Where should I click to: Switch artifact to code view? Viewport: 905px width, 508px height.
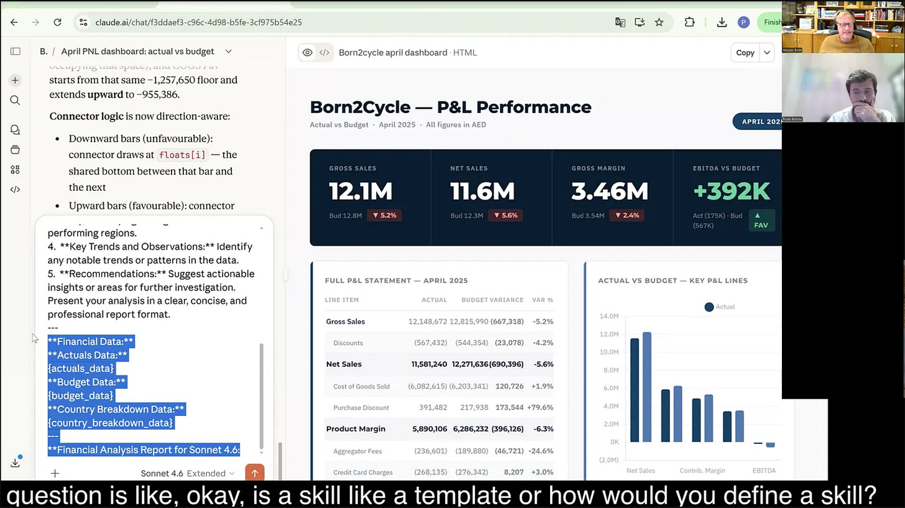click(324, 53)
